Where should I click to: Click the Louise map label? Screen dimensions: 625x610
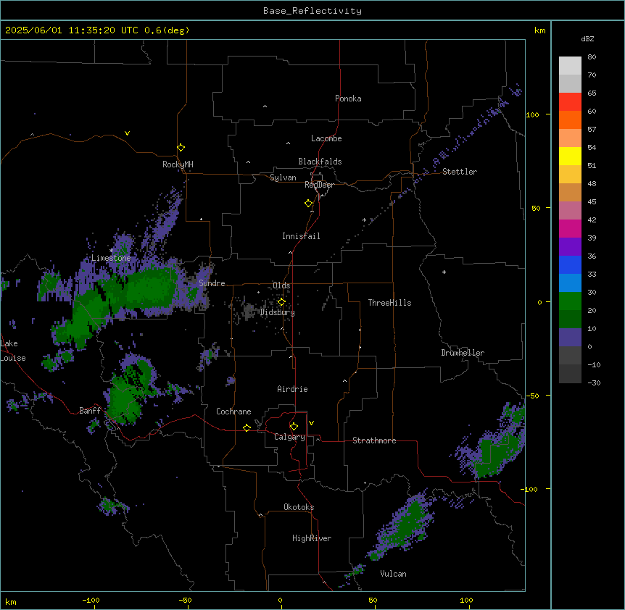pyautogui.click(x=13, y=358)
